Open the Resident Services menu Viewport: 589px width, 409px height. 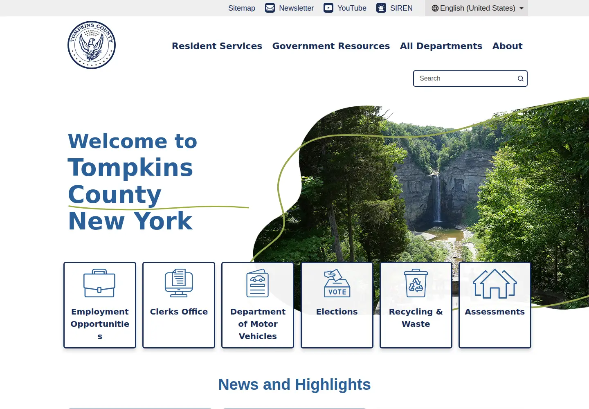217,46
